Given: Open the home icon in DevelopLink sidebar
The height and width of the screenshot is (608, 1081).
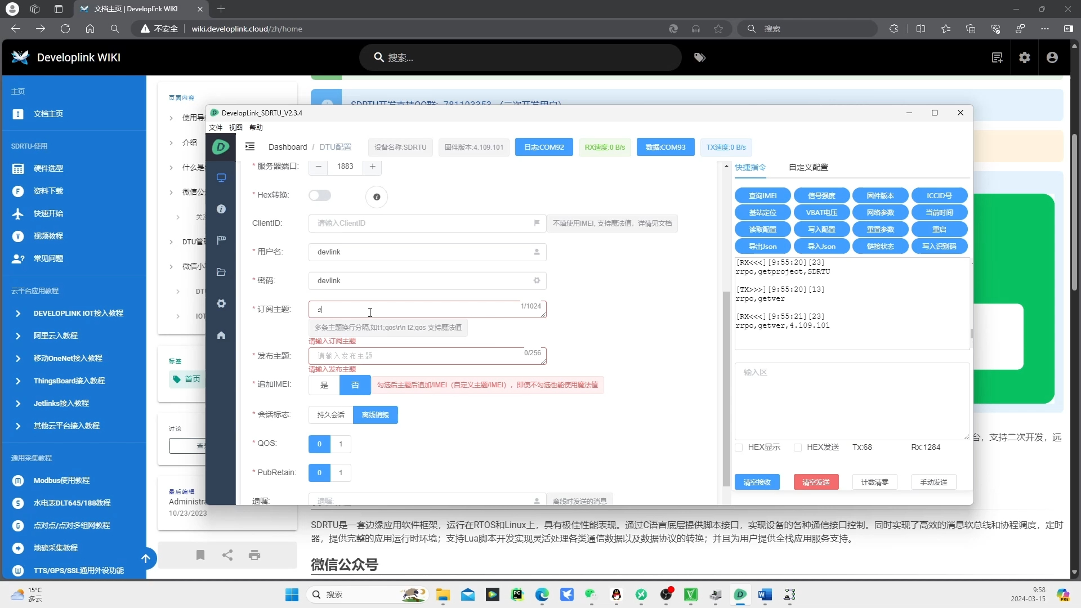Looking at the screenshot, I should point(221,335).
